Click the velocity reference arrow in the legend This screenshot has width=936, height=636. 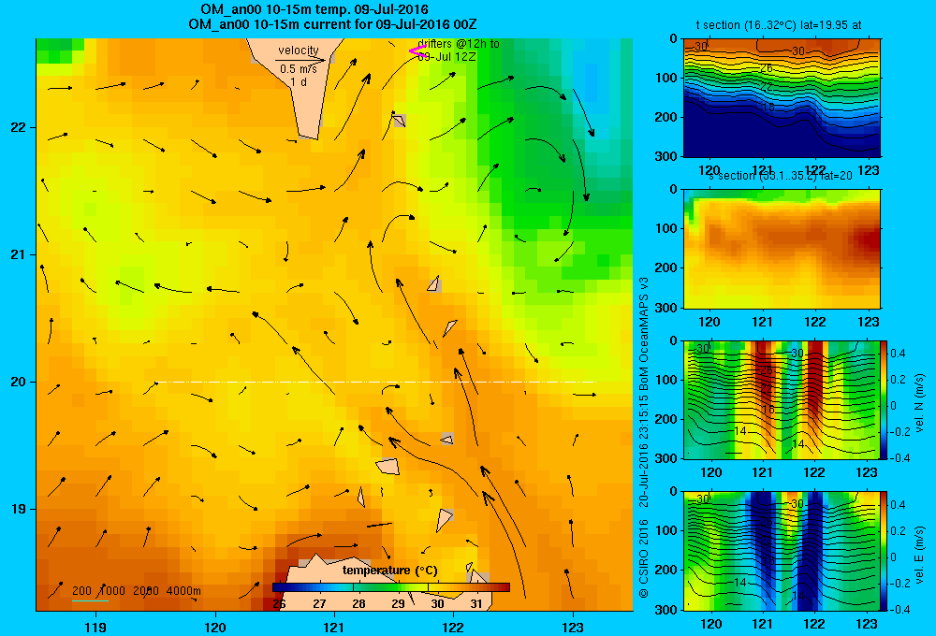(300, 60)
